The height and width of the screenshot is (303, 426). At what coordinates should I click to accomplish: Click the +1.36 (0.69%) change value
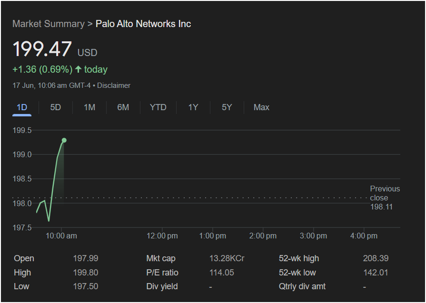pos(42,69)
